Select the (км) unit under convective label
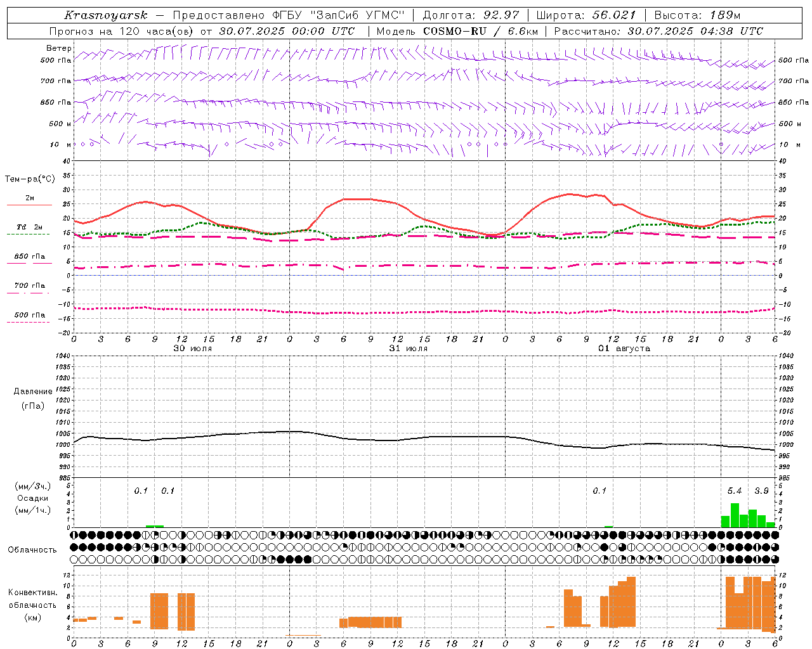 point(32,618)
